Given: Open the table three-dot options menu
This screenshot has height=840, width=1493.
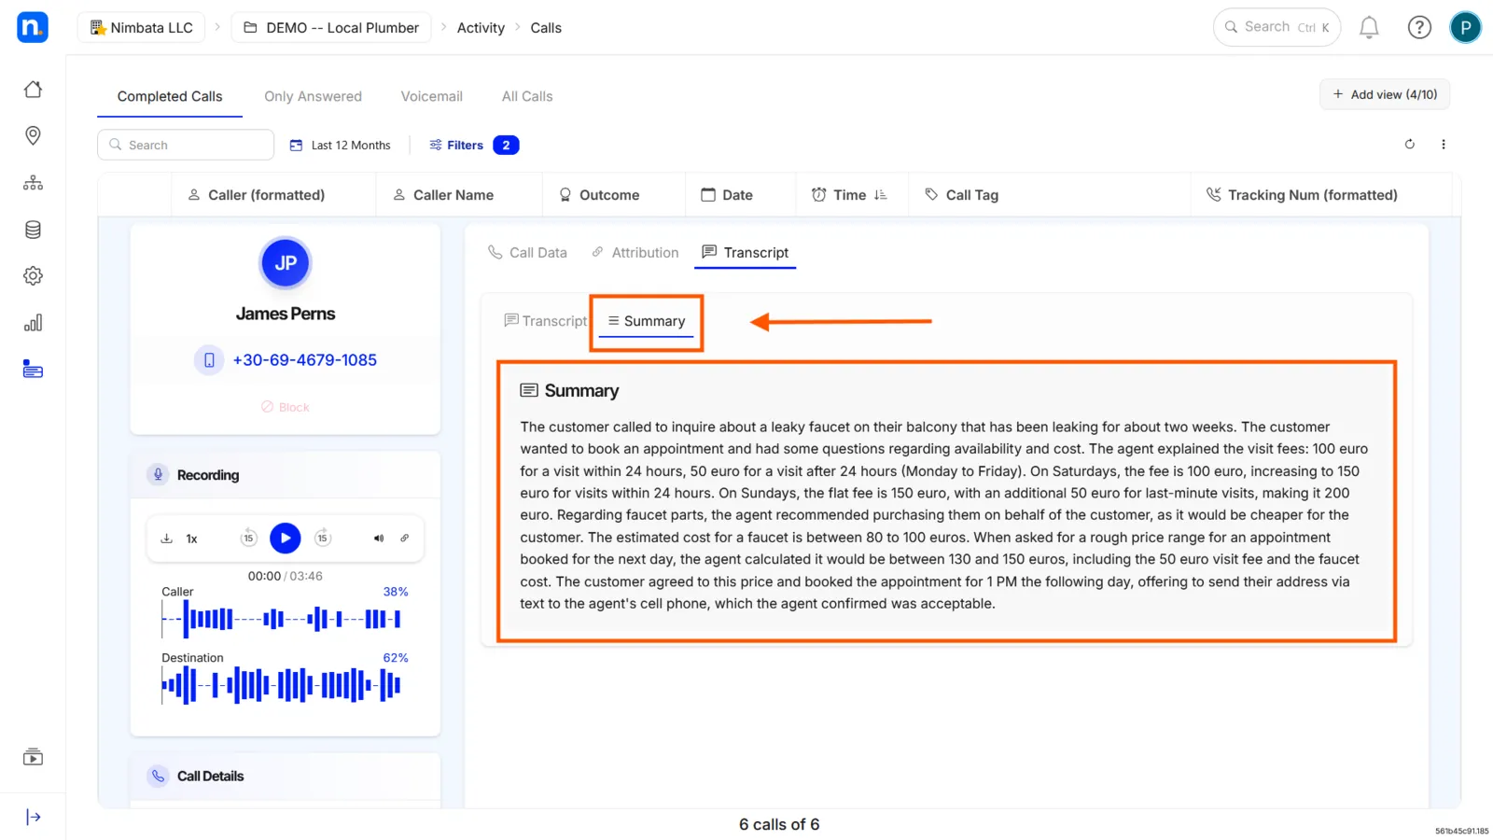Looking at the screenshot, I should [x=1444, y=145].
